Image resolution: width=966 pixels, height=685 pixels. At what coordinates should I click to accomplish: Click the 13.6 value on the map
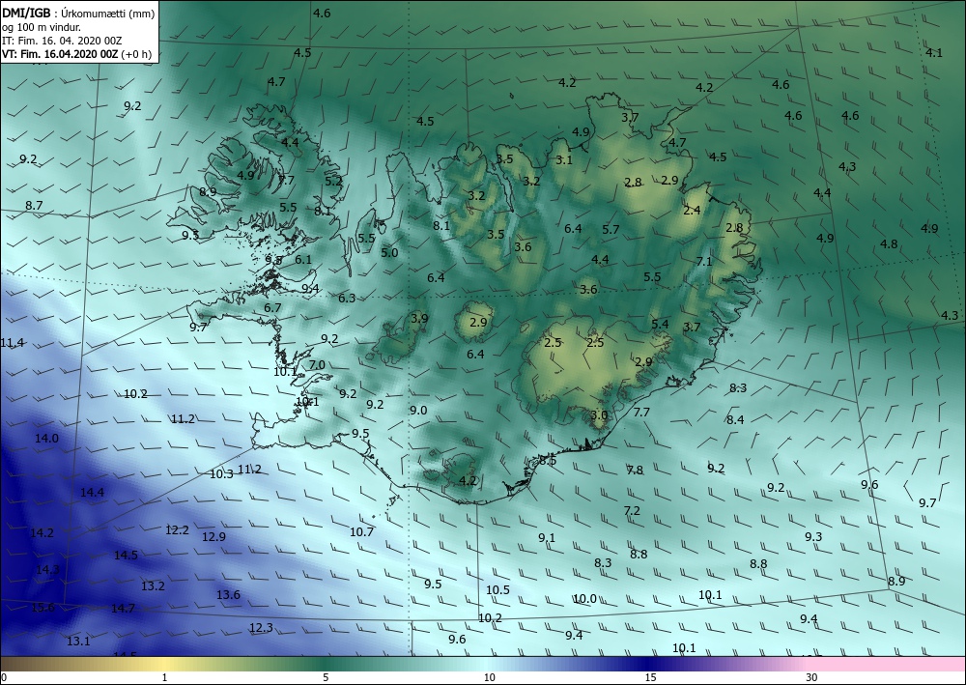tap(228, 594)
